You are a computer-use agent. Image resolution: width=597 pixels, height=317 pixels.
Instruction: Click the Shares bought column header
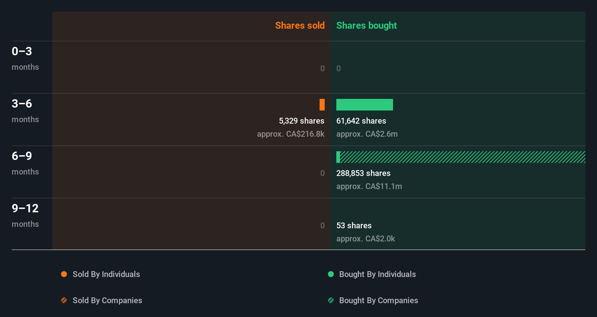366,25
